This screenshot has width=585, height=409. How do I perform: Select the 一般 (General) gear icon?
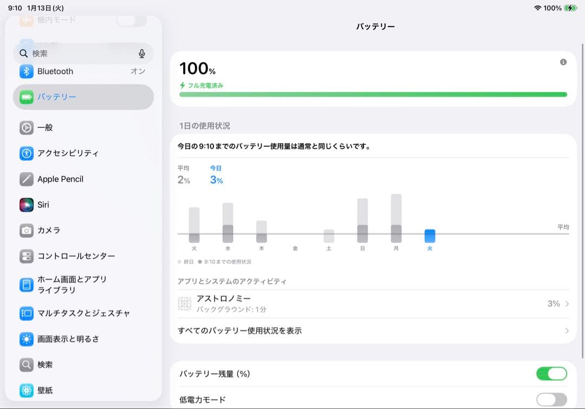(27, 128)
